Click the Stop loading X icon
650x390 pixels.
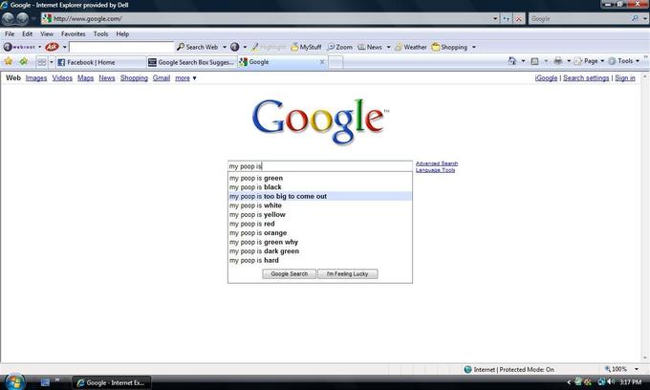[518, 19]
